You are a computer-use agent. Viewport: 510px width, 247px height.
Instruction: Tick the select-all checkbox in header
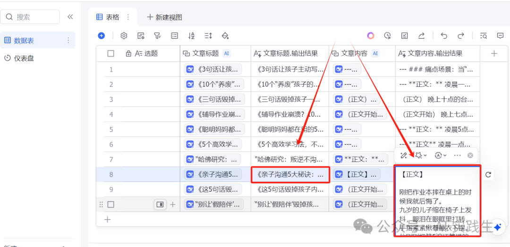[110, 53]
